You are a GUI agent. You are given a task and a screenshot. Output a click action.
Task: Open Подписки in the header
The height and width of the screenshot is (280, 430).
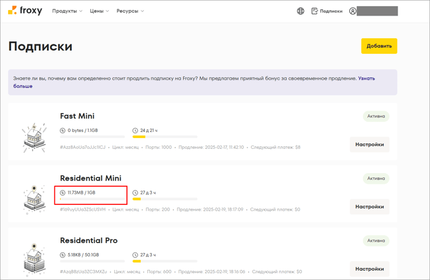(327, 11)
